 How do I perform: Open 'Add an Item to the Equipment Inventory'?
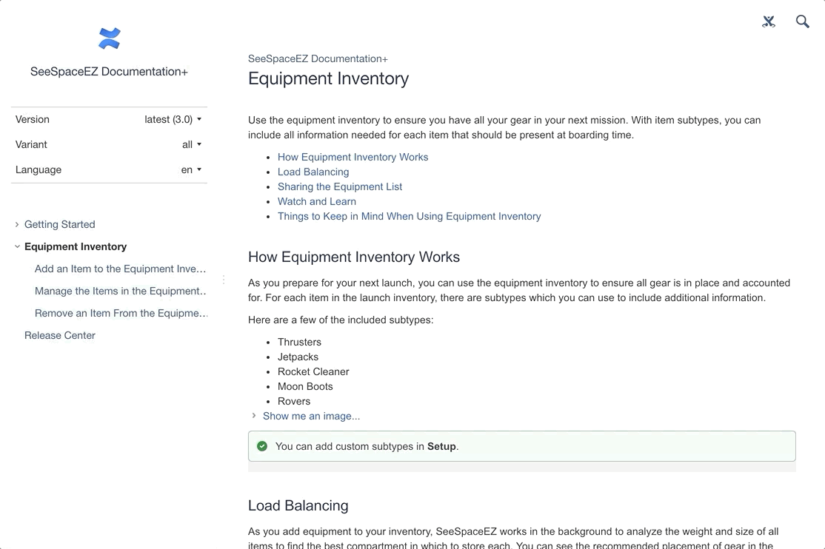click(x=120, y=269)
